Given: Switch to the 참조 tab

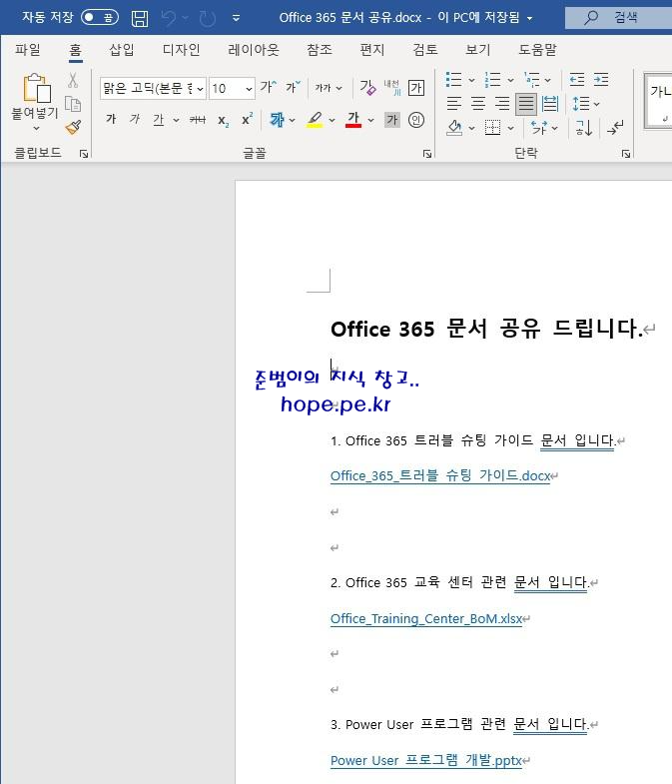Looking at the screenshot, I should click(319, 50).
